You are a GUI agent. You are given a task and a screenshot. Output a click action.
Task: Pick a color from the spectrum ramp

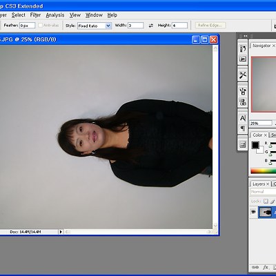(x=263, y=171)
